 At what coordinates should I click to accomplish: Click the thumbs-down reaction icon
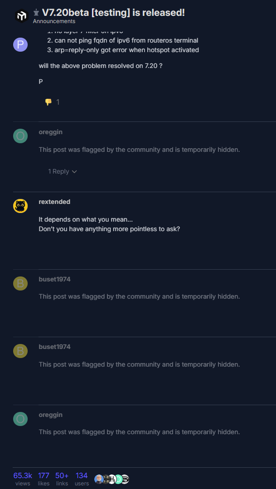click(48, 102)
